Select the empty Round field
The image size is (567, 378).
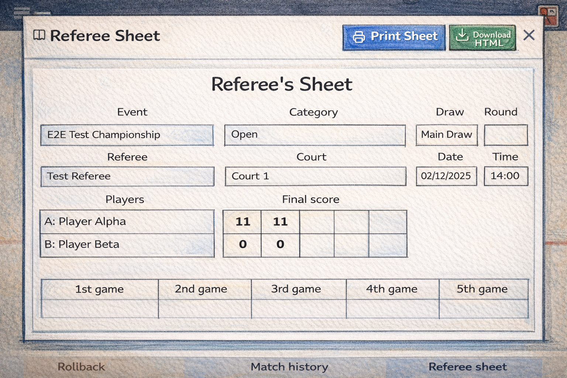pyautogui.click(x=506, y=135)
